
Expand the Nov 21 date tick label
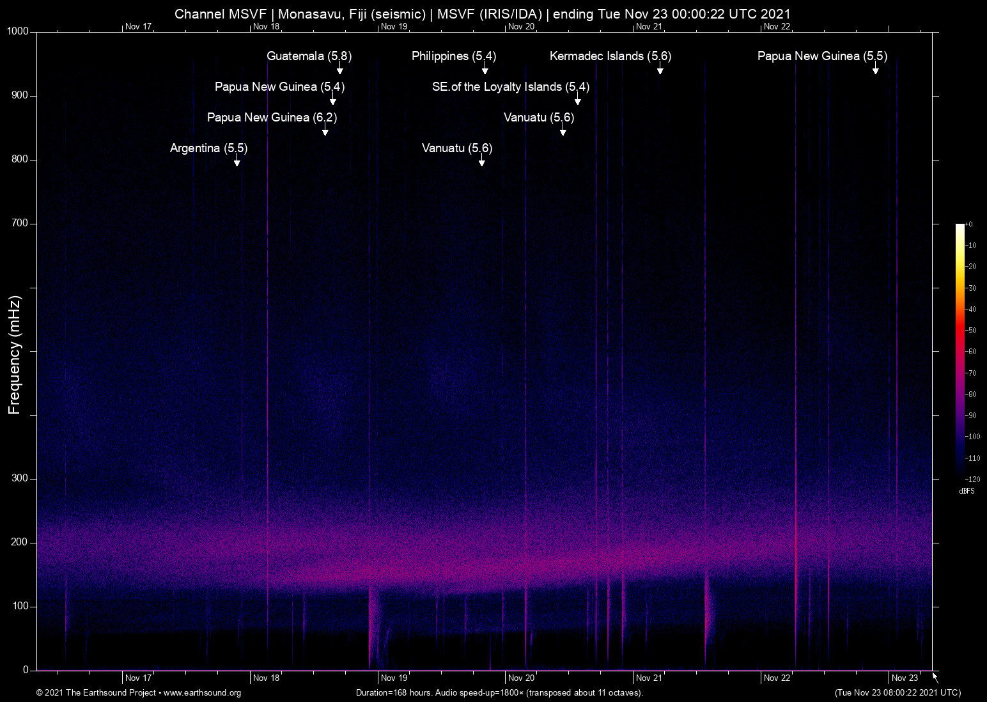(648, 678)
